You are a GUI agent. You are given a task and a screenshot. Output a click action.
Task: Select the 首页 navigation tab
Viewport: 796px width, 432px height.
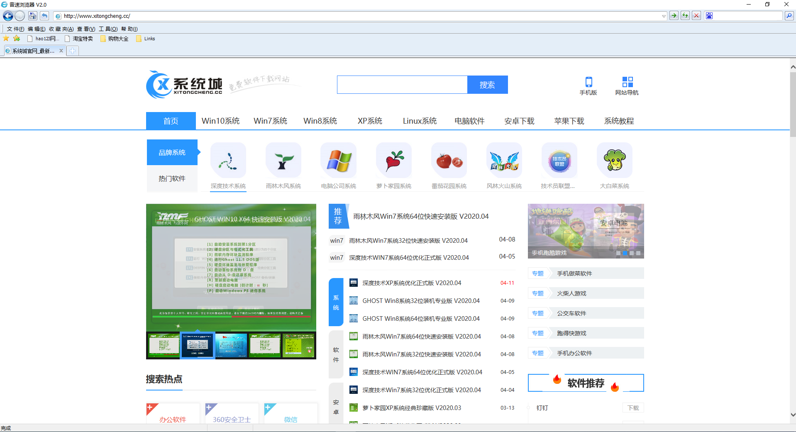171,121
